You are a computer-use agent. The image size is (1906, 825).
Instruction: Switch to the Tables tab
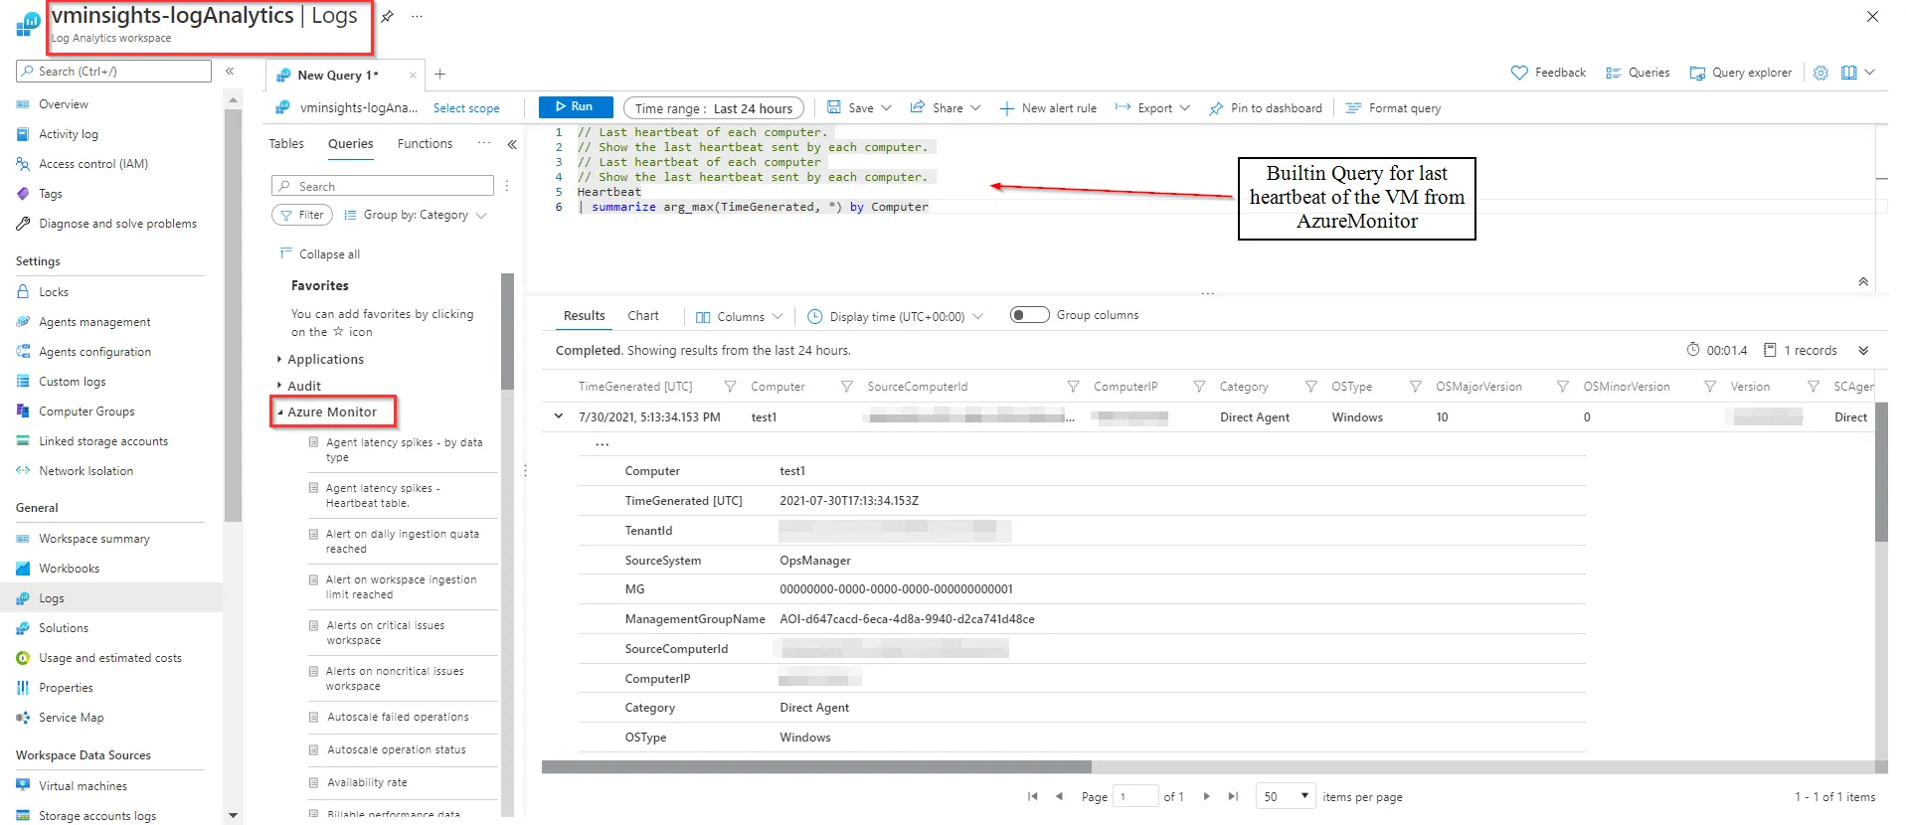click(x=286, y=144)
